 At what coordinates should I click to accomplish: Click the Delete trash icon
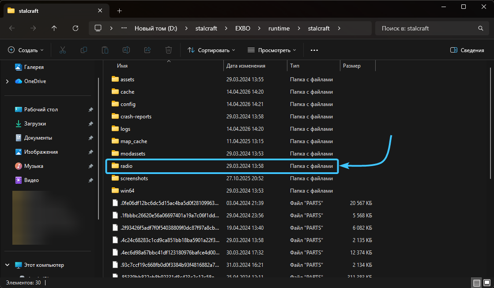168,50
